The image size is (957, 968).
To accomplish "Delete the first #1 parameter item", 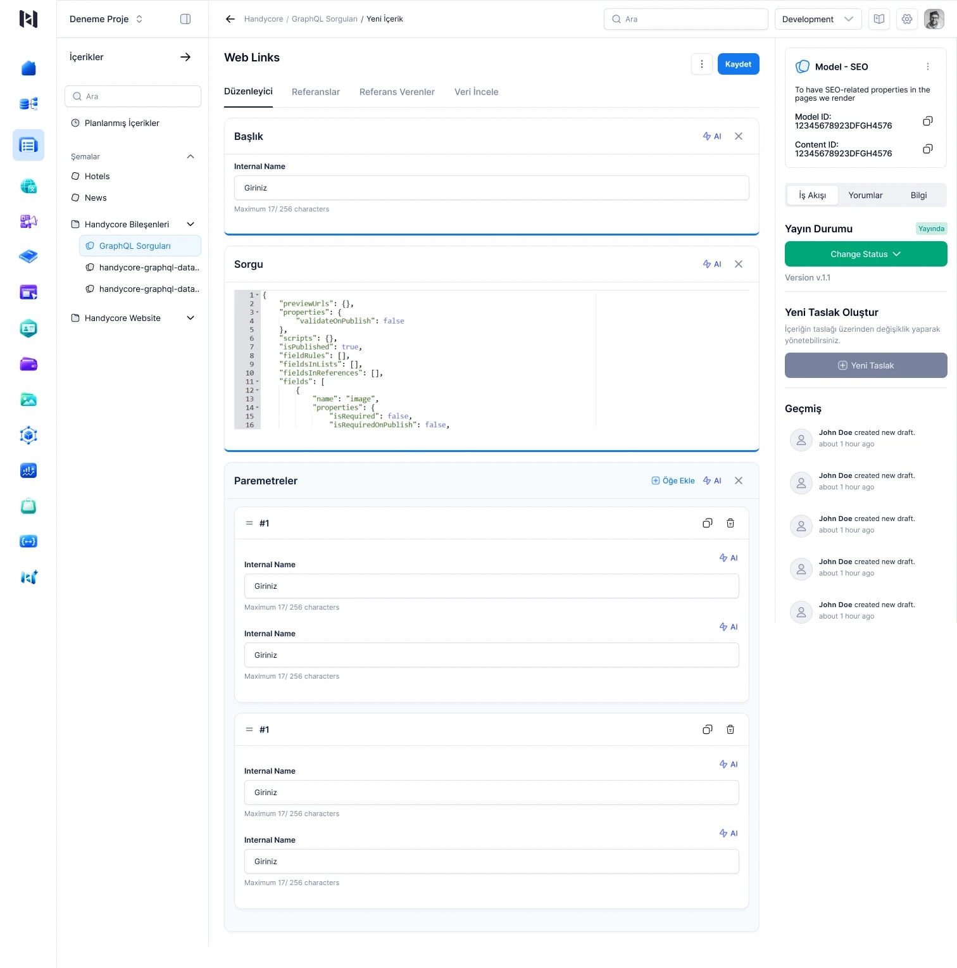I will coord(730,523).
